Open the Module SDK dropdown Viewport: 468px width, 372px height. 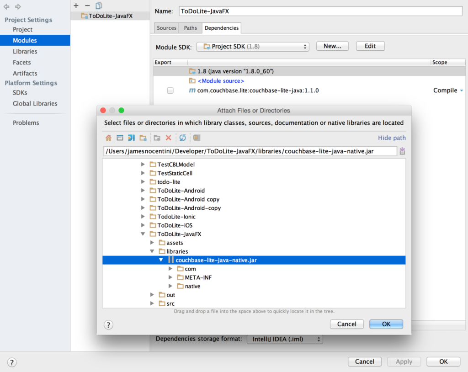point(253,47)
